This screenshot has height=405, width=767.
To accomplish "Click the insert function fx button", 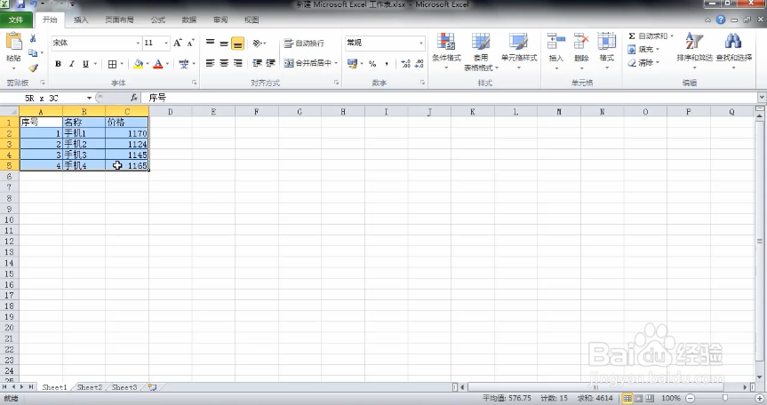I will point(133,98).
